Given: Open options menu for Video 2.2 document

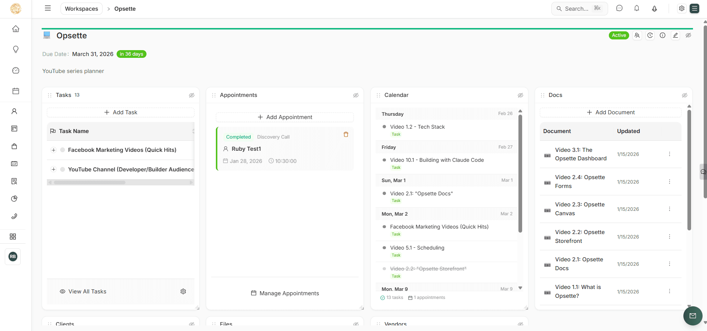Looking at the screenshot, I should tap(670, 237).
